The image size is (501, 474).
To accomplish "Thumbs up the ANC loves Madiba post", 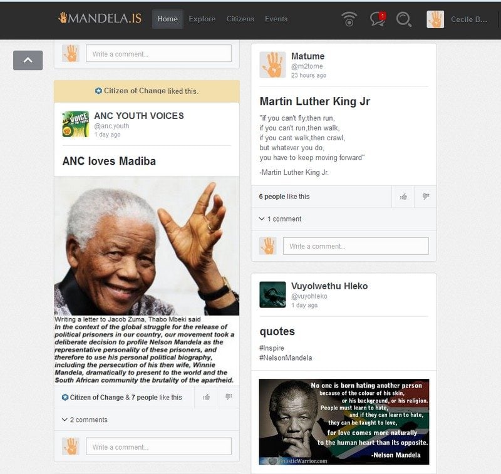I will click(206, 397).
